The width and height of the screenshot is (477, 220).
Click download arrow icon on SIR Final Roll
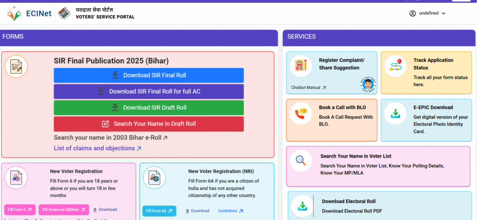(x=115, y=75)
